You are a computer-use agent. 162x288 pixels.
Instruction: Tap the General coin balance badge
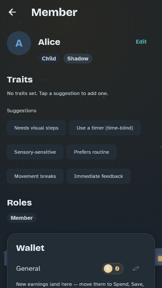[113, 269]
